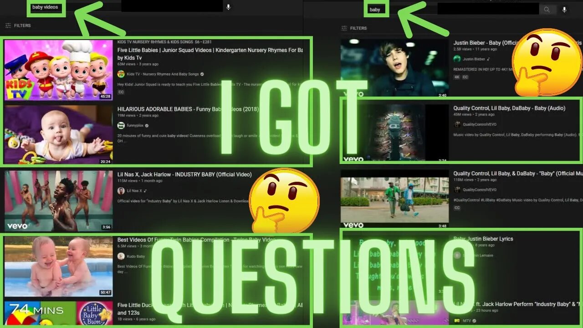
Task: Open the HILARIOUS ADORABLE BABIES video thumbnail
Action: [x=58, y=134]
